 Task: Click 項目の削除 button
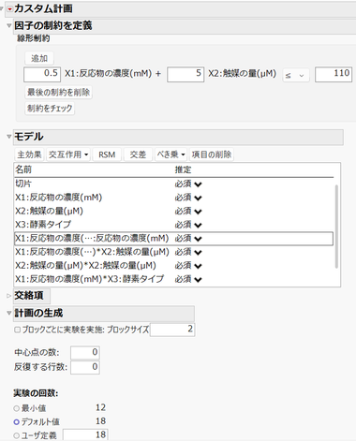tap(212, 154)
